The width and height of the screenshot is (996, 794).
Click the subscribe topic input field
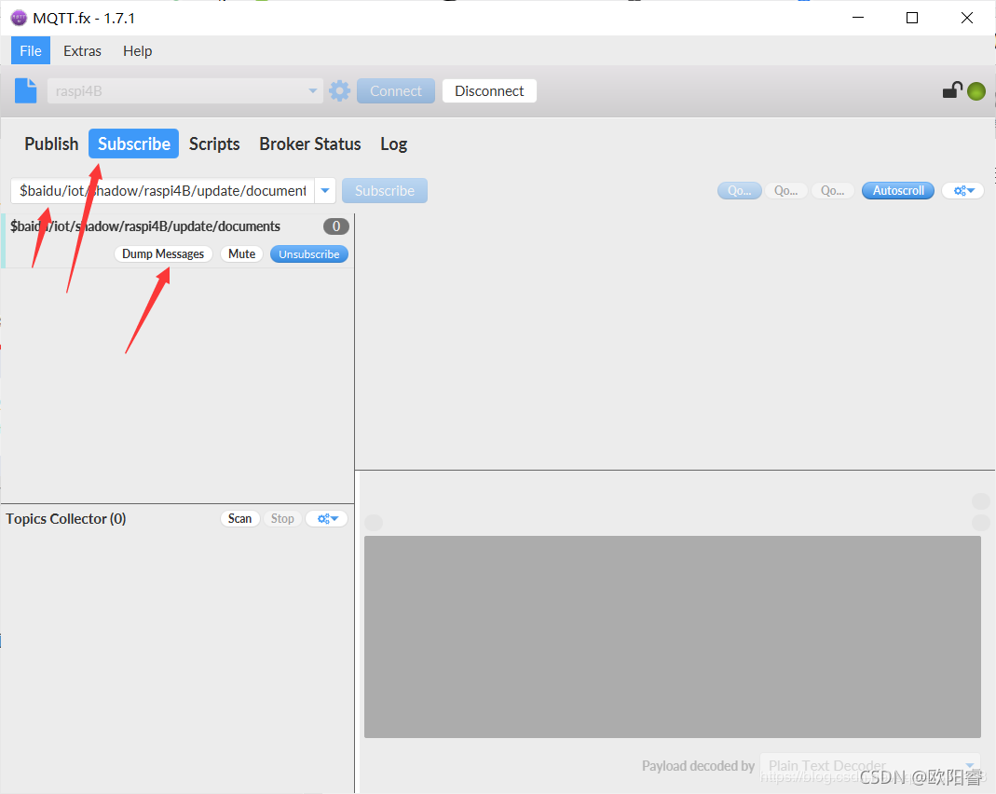pyautogui.click(x=163, y=190)
